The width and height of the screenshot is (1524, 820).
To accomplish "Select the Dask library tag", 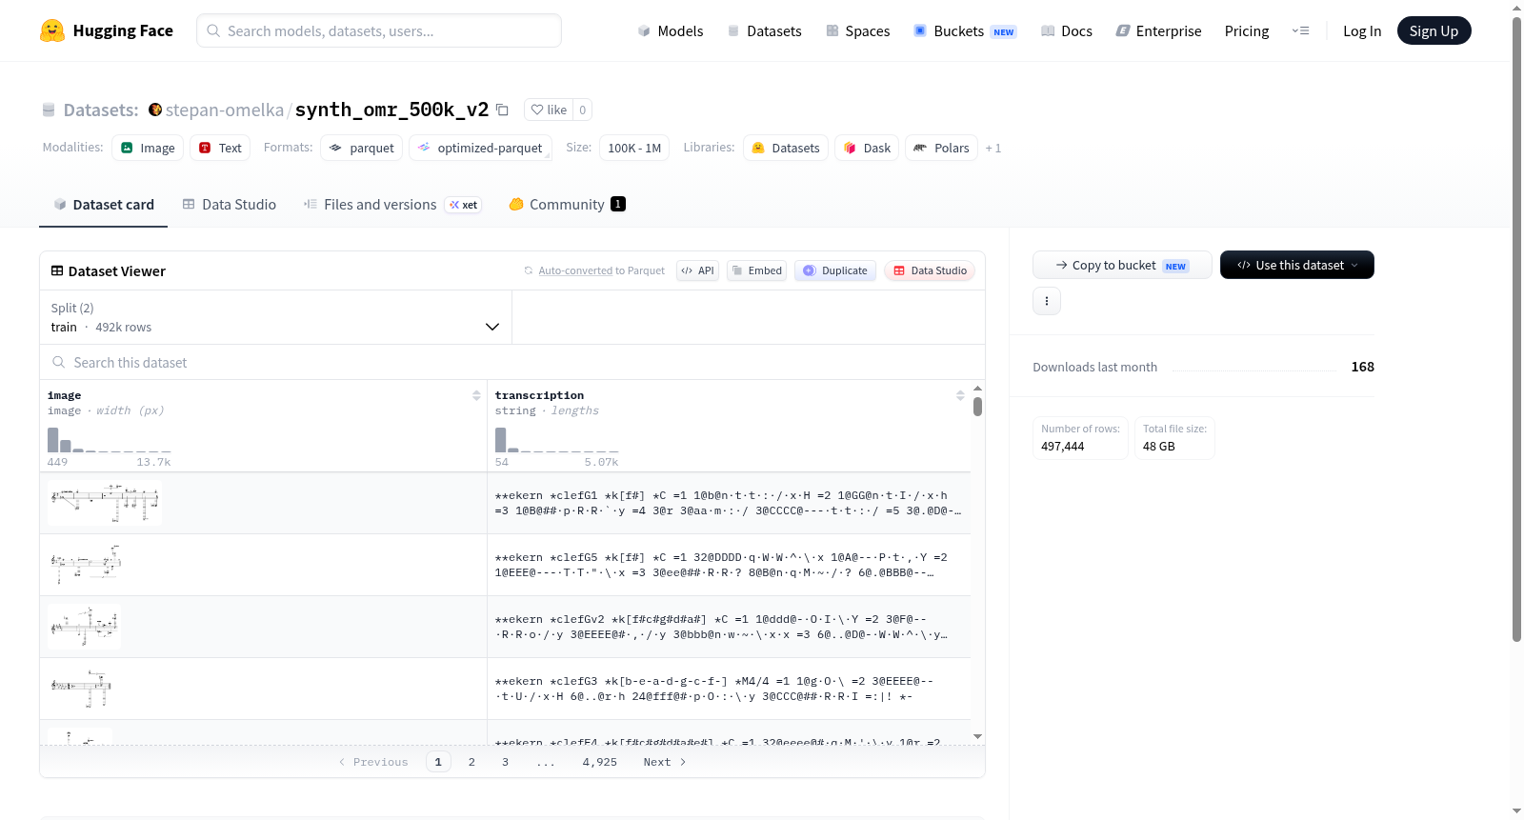I will pyautogui.click(x=867, y=148).
